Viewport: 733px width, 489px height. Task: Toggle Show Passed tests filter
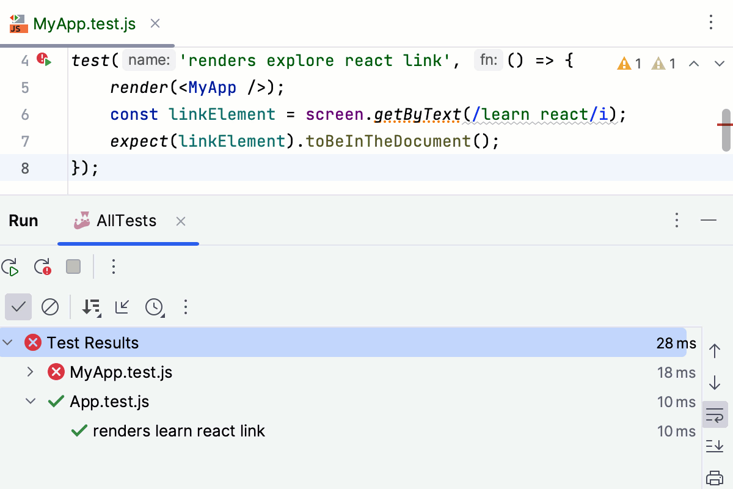coord(18,307)
